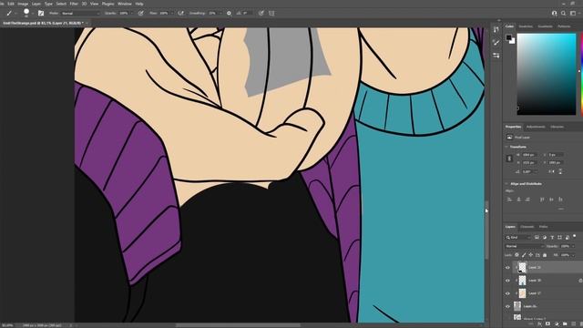Open the Layer menu

[x=36, y=4]
